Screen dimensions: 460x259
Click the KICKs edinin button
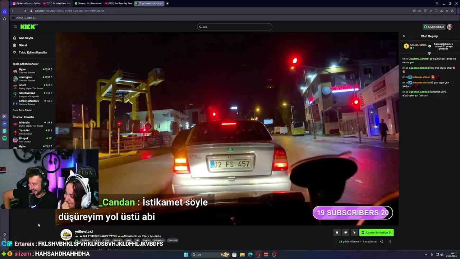click(x=434, y=27)
